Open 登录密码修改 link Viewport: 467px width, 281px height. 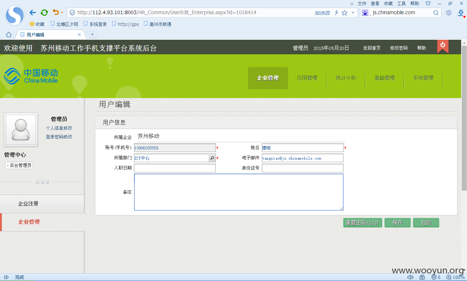[x=59, y=137]
